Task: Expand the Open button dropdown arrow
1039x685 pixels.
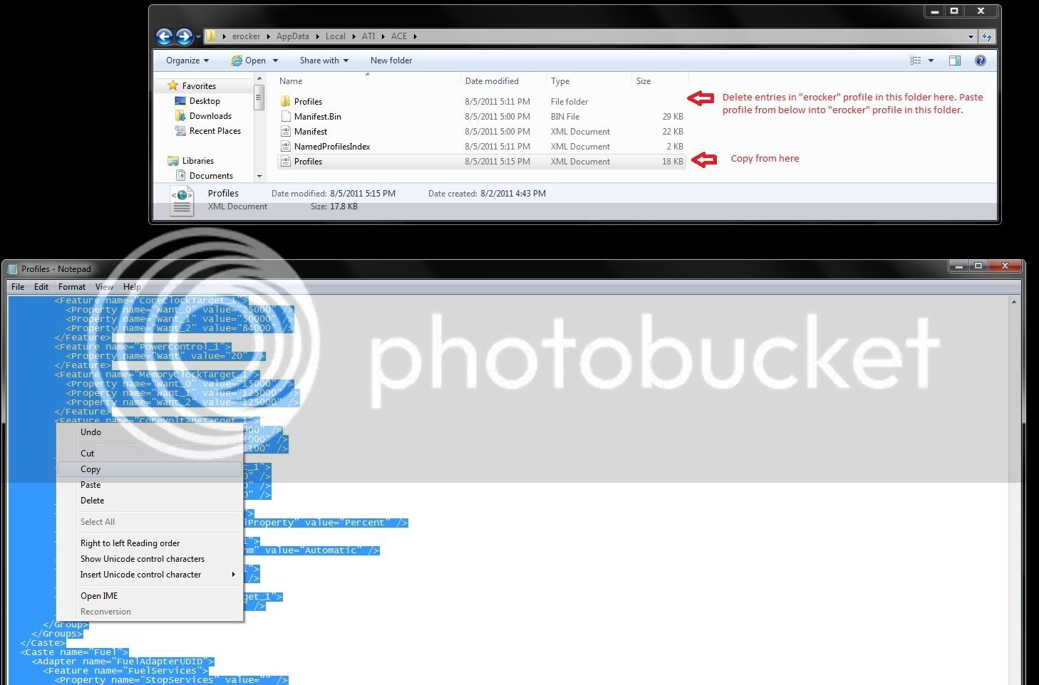Action: (275, 61)
